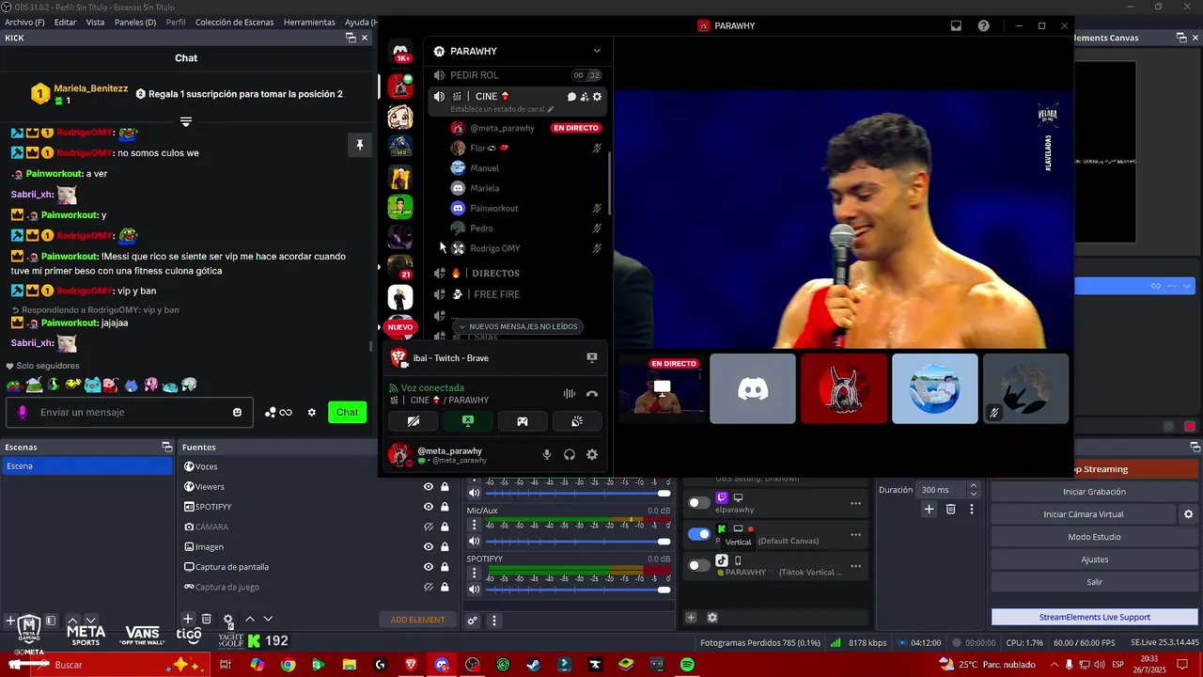Open Discord noise suppression waveform icon
The image size is (1203, 677).
coord(569,394)
